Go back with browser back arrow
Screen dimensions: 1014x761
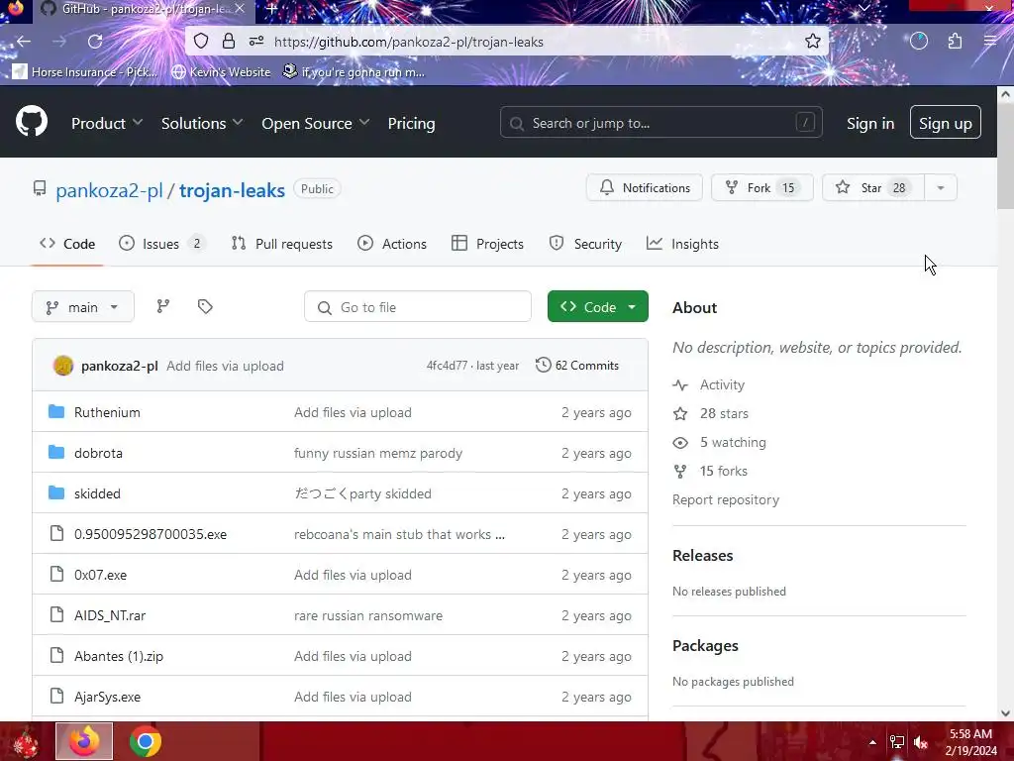pyautogui.click(x=24, y=42)
